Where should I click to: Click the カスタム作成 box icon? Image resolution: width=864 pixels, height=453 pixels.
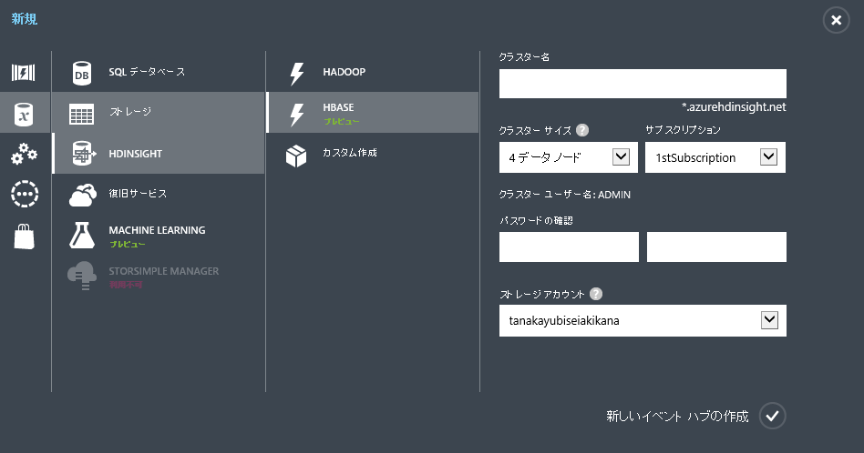pos(296,156)
